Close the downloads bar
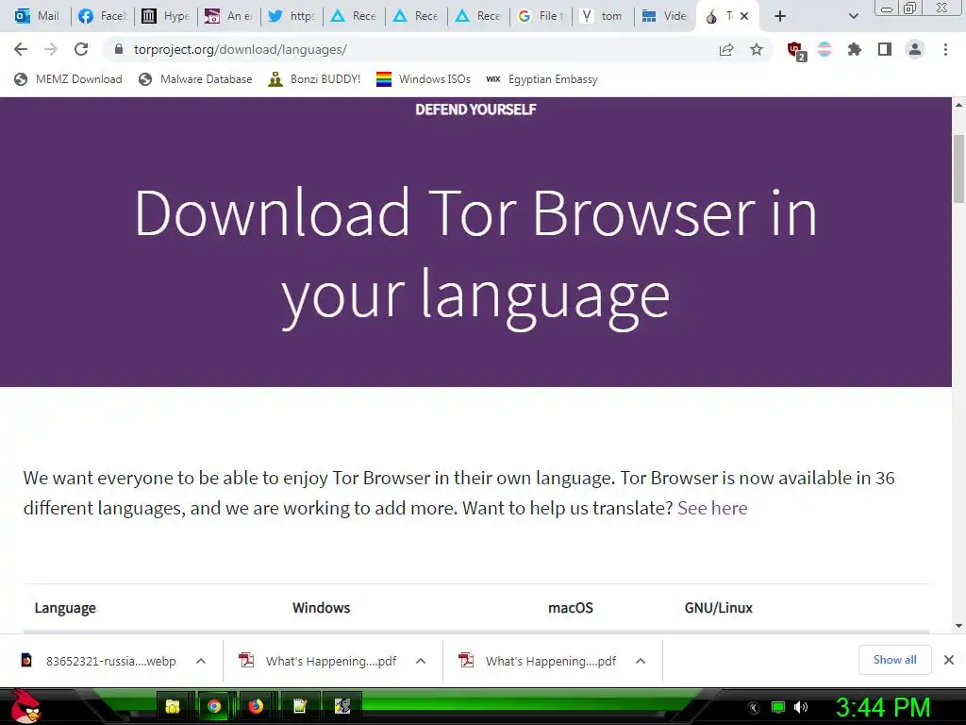966x725 pixels. [x=949, y=660]
